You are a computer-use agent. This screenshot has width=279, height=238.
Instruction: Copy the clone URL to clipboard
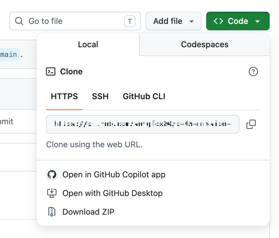tap(251, 124)
